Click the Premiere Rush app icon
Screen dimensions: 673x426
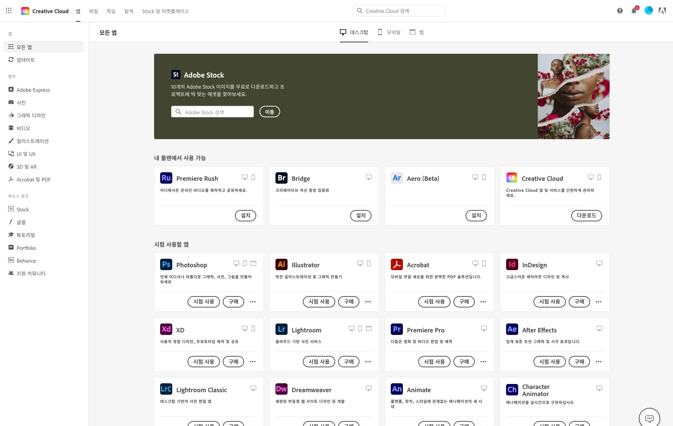pos(166,178)
